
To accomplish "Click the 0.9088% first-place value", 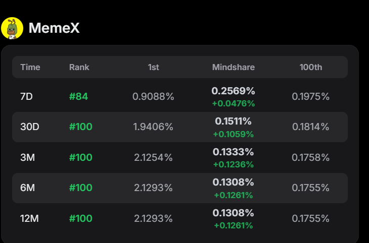I will 153,96.
